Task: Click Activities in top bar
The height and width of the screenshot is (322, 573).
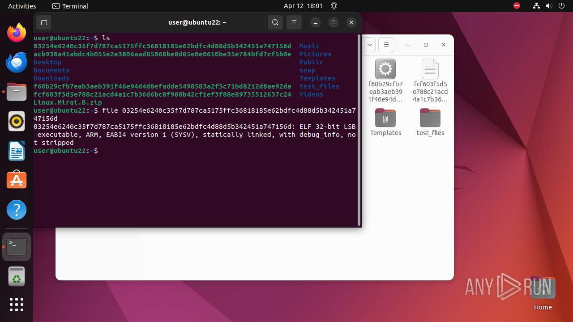Action: (22, 6)
